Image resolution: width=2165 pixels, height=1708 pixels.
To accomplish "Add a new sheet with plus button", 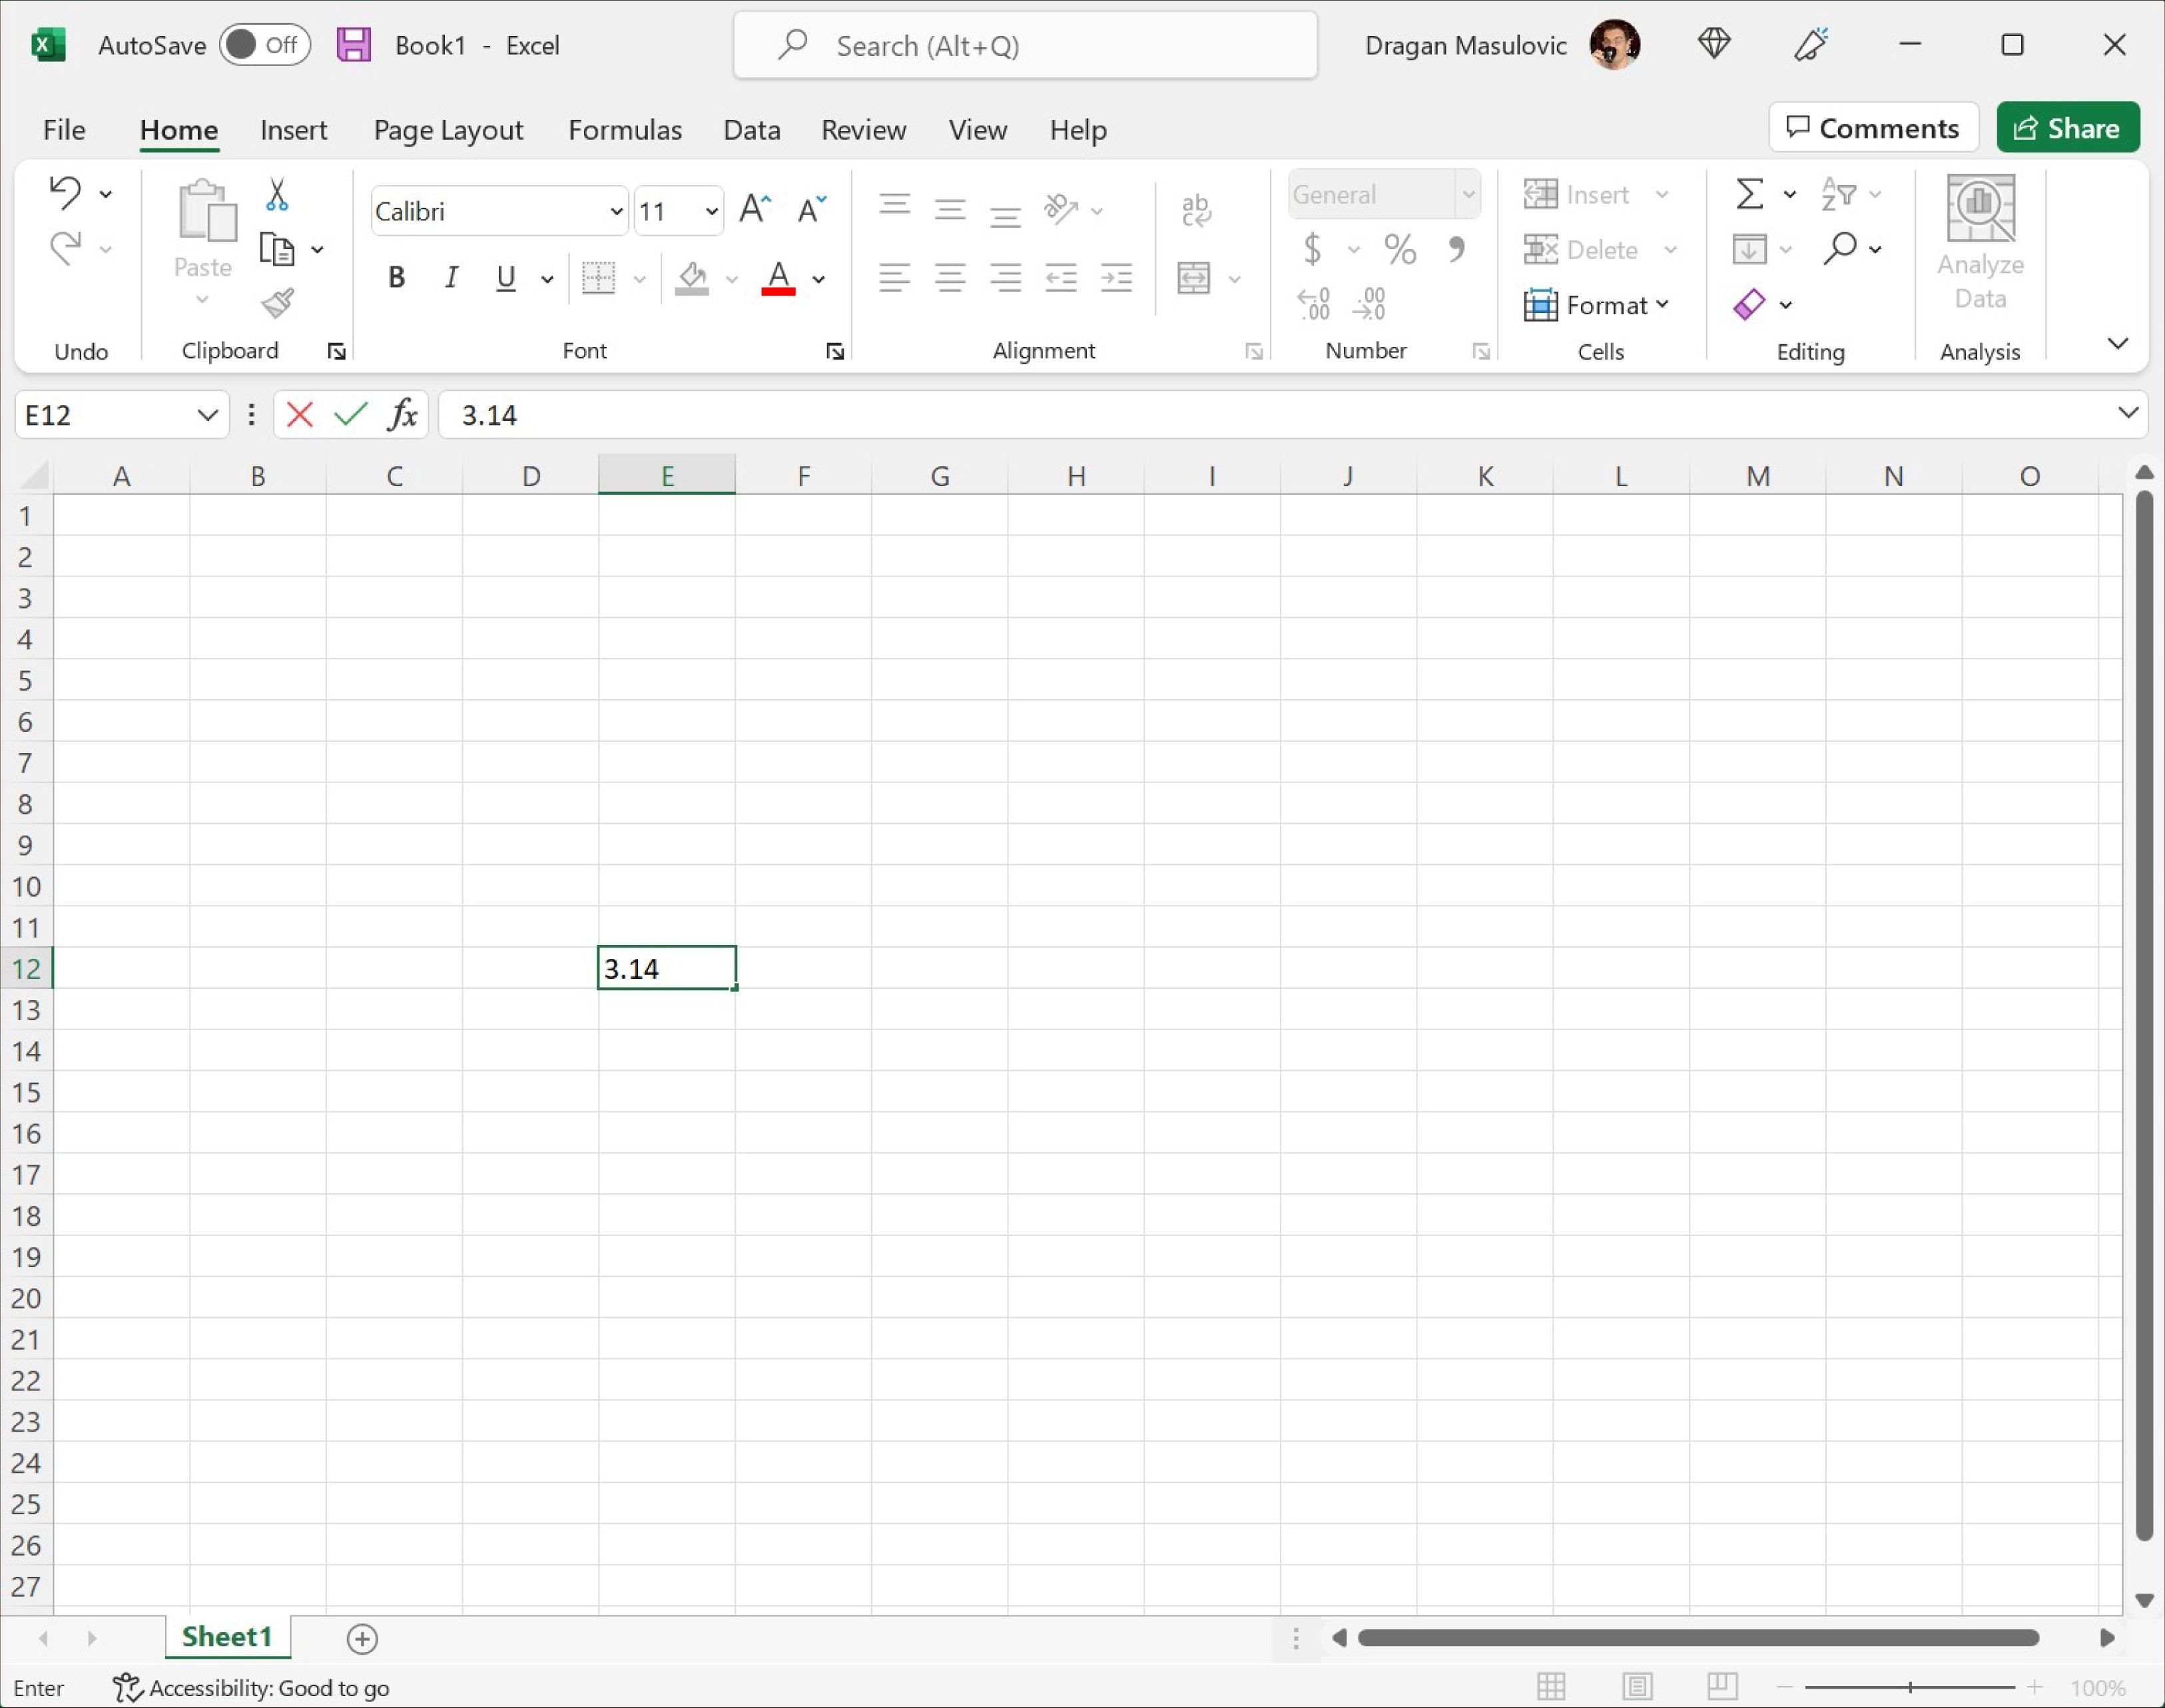I will (362, 1638).
